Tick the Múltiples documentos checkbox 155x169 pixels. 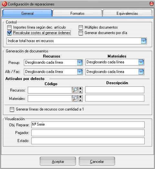tap(81, 28)
